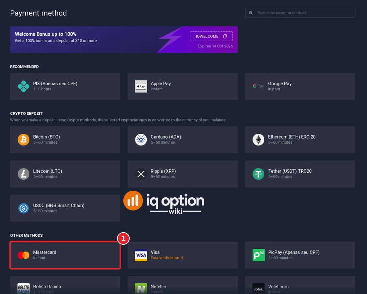367x294 pixels.
Task: Click the PIX teal diamond icon
Action: tap(23, 86)
